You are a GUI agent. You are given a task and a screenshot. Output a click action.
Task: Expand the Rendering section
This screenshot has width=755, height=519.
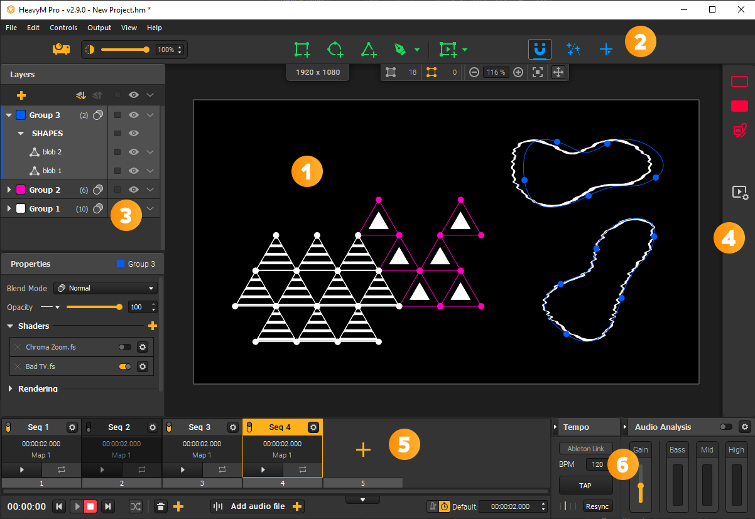coord(11,389)
